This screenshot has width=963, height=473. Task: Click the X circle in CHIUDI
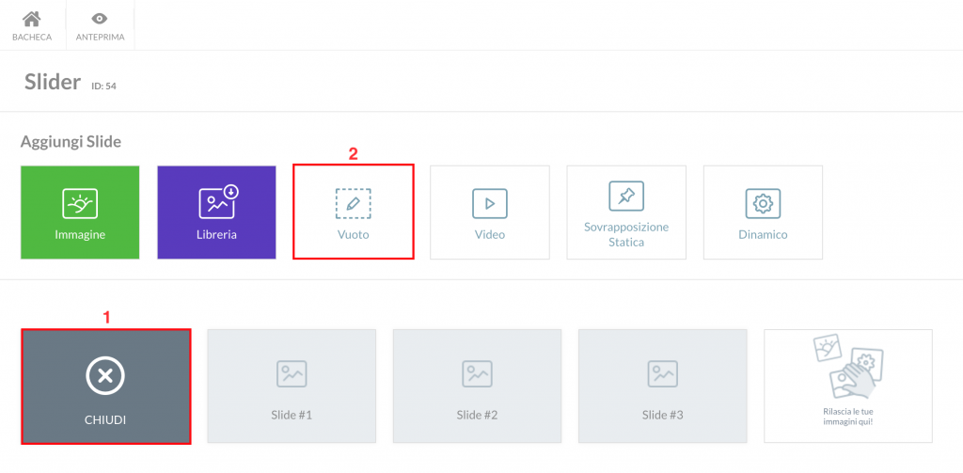pos(105,375)
